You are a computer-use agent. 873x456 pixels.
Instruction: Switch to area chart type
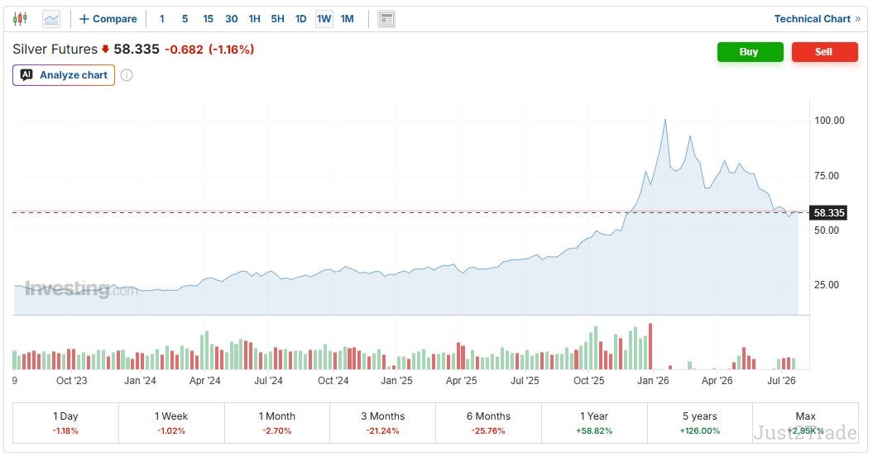[x=51, y=19]
